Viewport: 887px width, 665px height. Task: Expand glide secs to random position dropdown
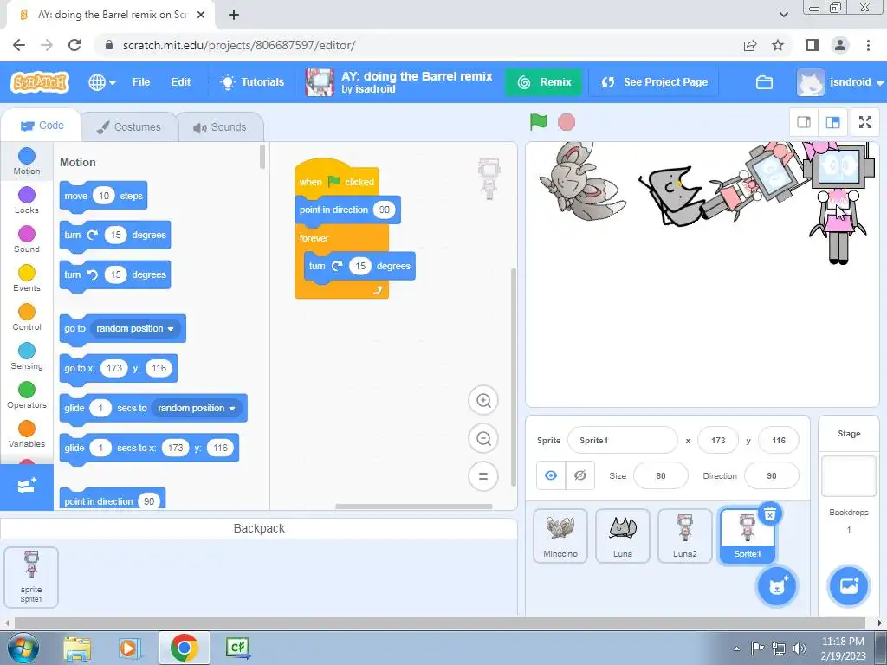197,409
